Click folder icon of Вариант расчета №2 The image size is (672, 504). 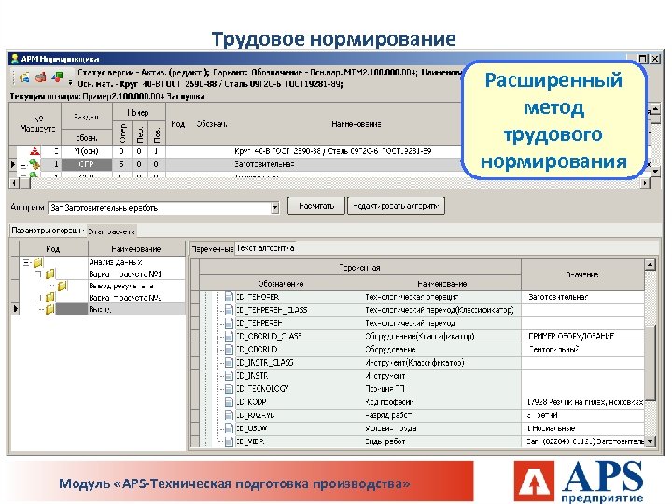tap(50, 297)
